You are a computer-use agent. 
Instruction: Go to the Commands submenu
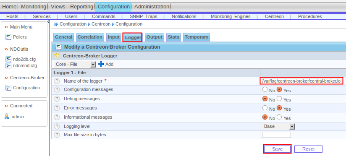(103, 16)
